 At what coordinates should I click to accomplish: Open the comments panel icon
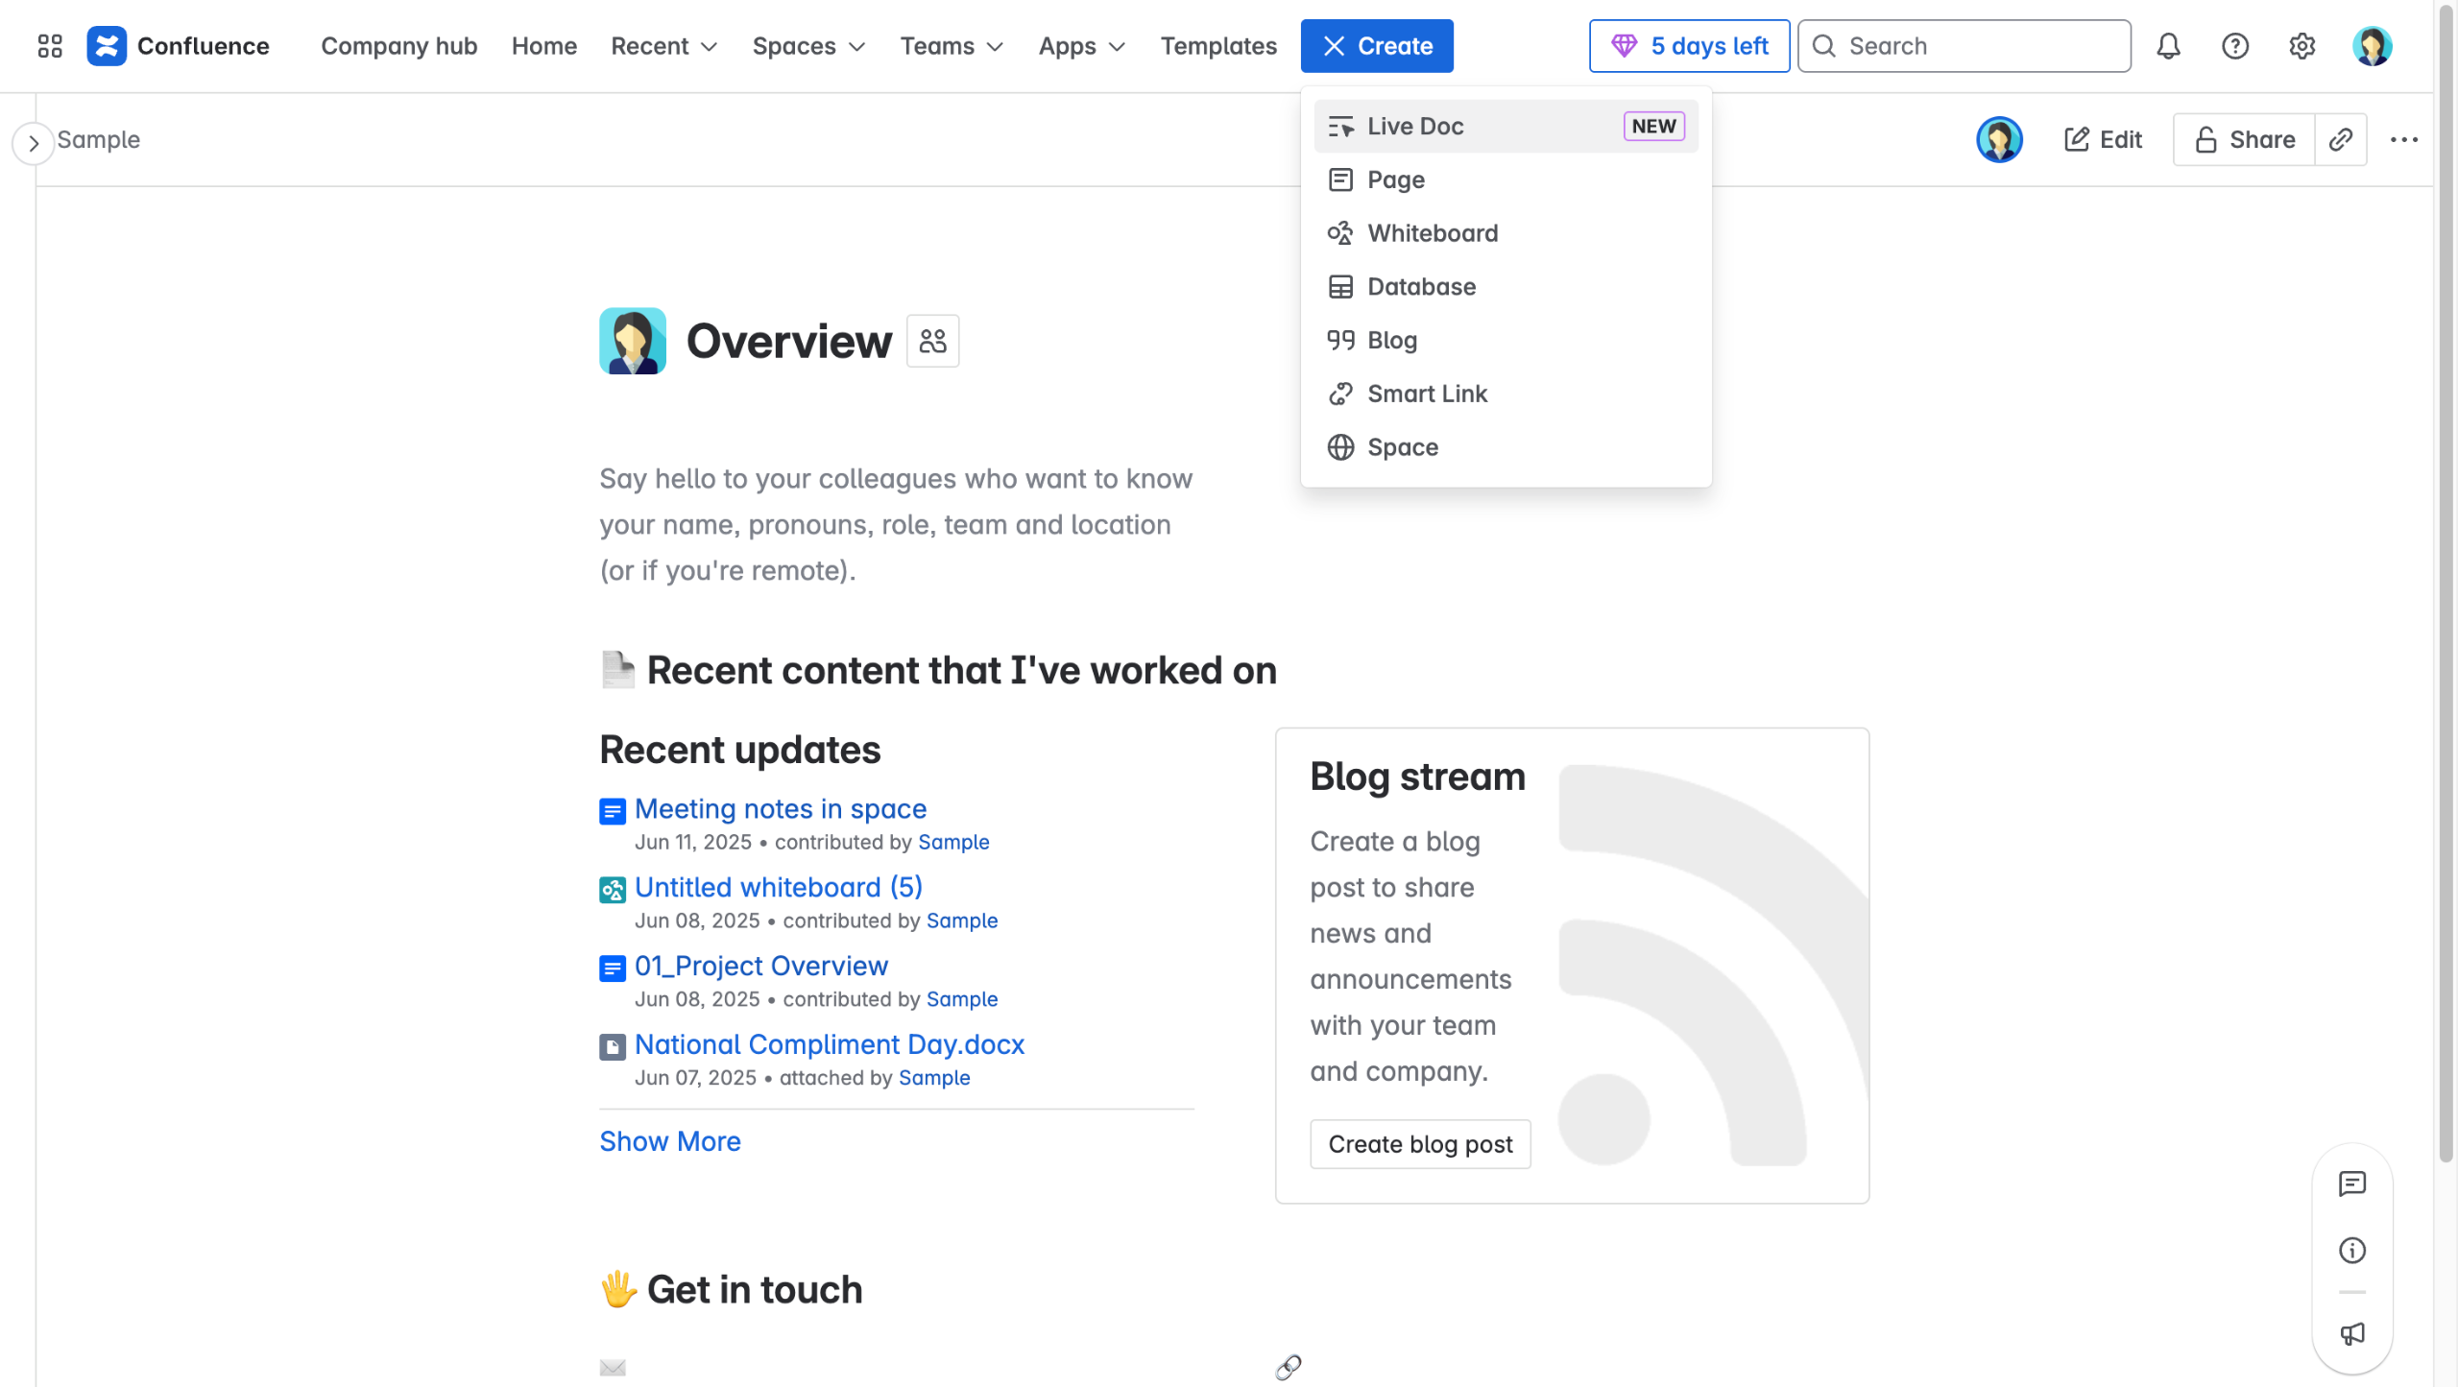pos(2352,1184)
